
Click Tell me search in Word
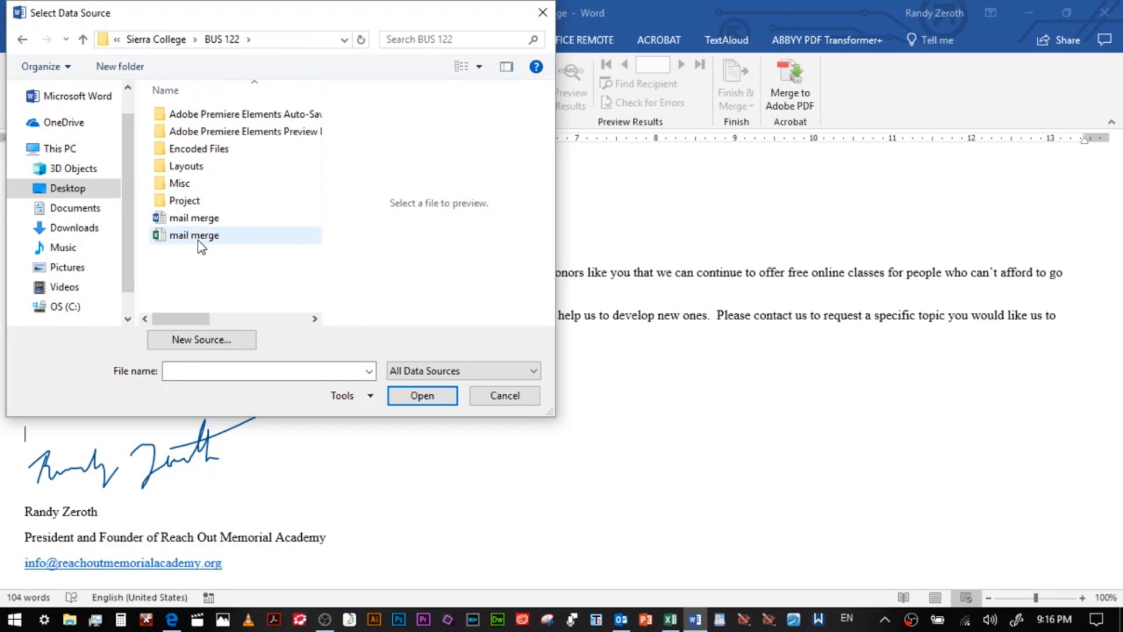pyautogui.click(x=930, y=40)
